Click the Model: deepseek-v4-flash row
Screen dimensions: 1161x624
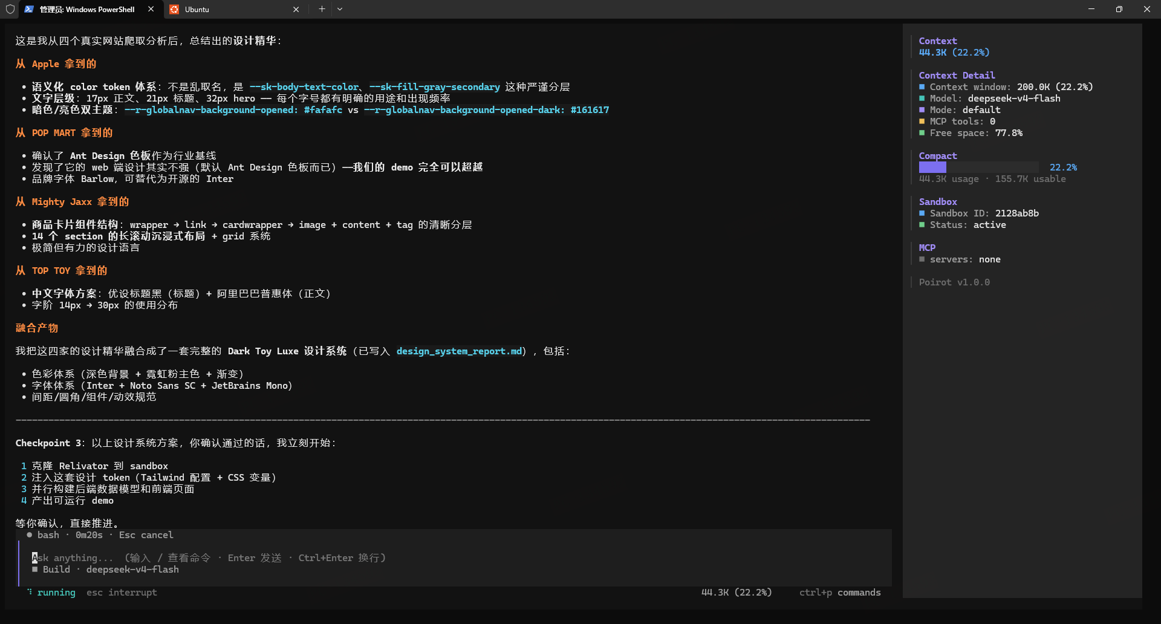tap(990, 99)
